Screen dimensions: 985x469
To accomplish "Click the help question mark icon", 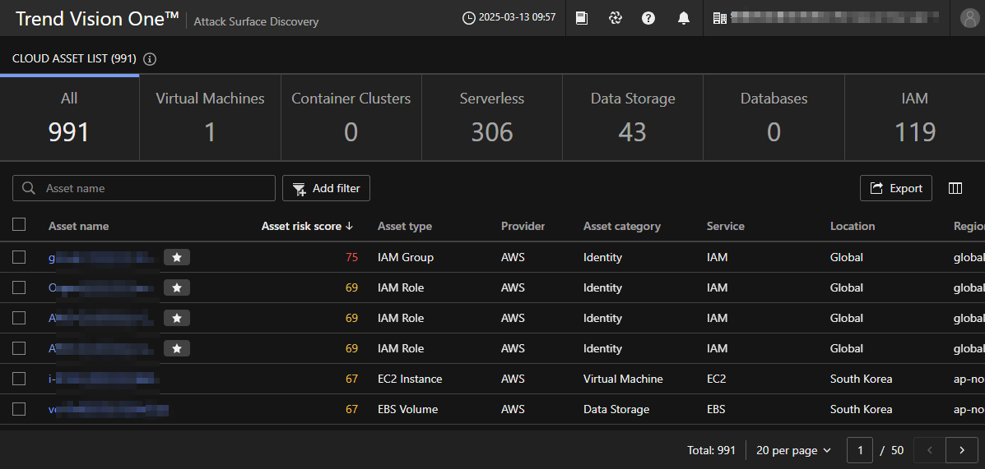I will (648, 18).
